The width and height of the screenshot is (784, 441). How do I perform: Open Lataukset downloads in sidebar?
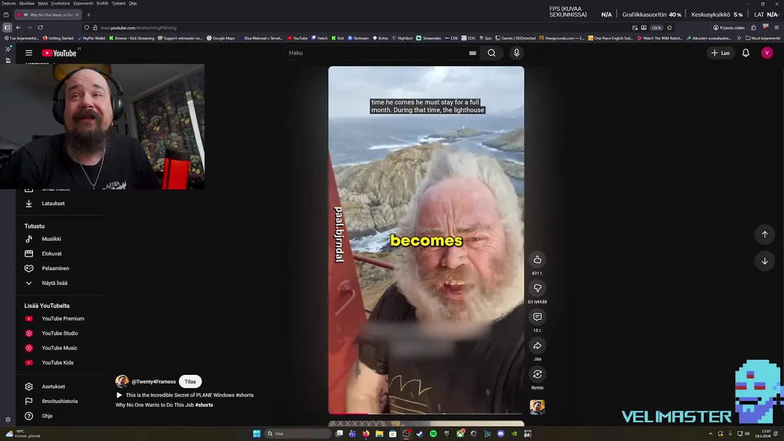click(x=53, y=203)
